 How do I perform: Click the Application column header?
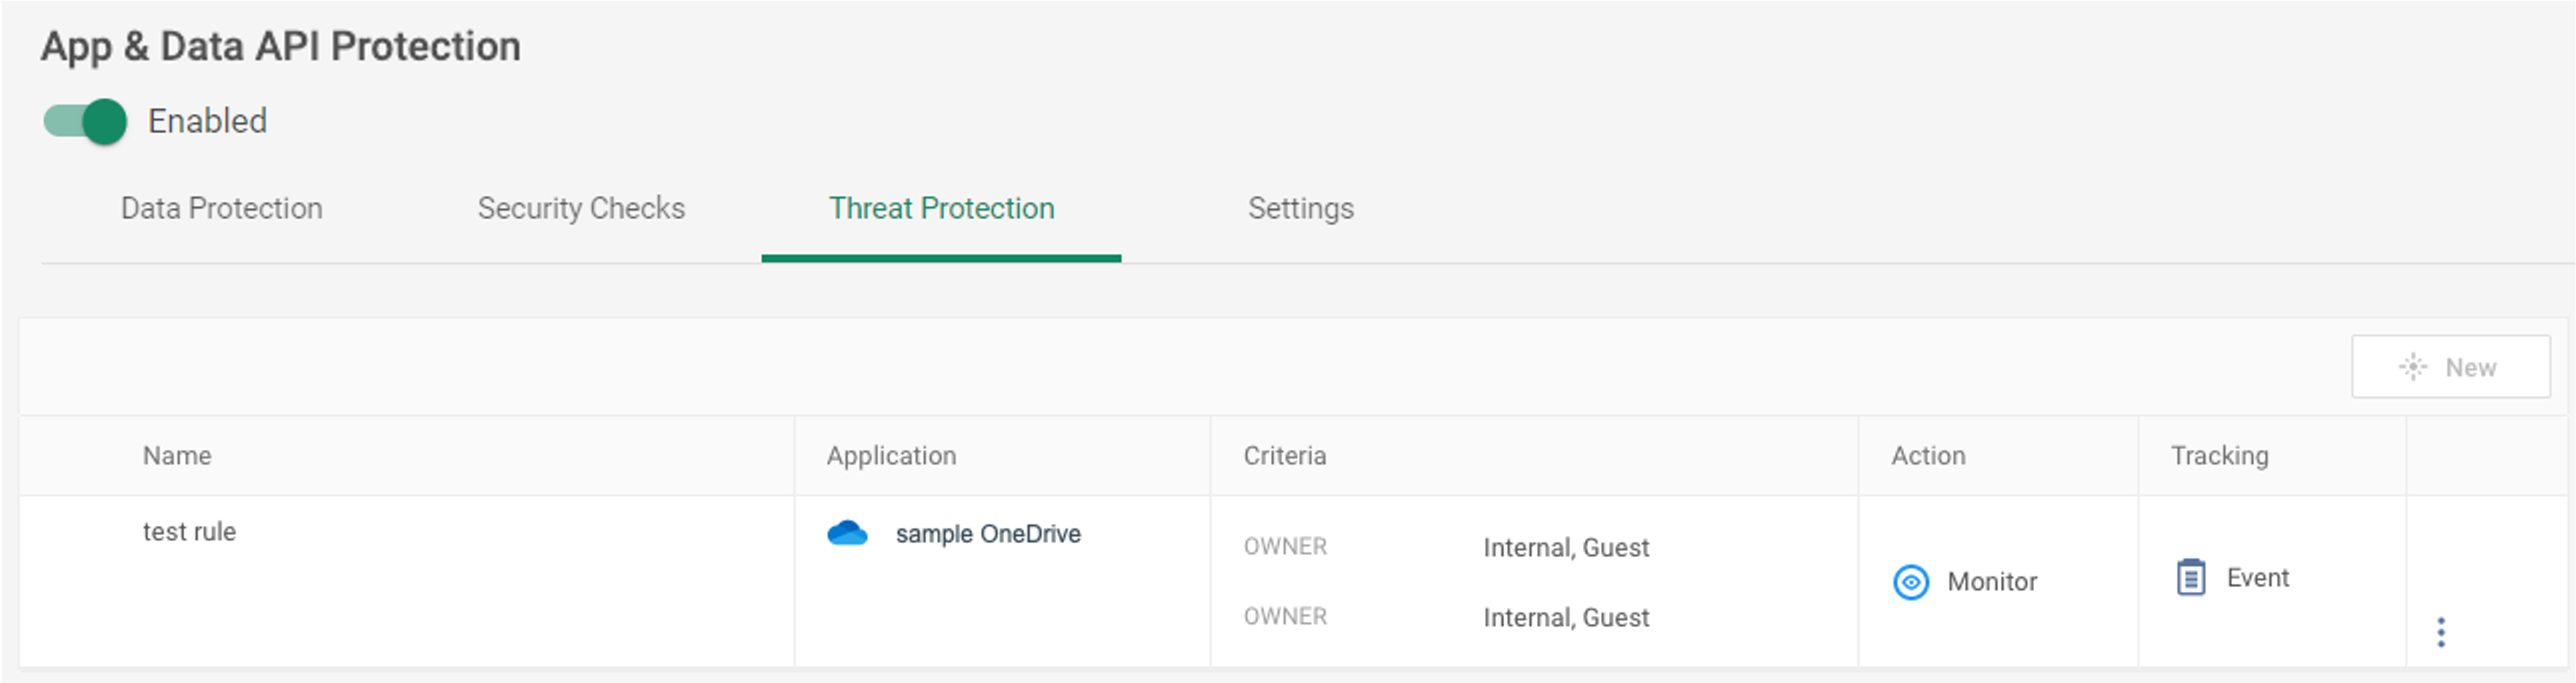[891, 456]
